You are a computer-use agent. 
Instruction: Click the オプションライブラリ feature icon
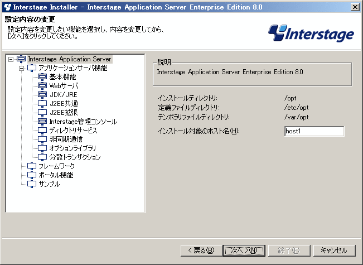pos(42,148)
